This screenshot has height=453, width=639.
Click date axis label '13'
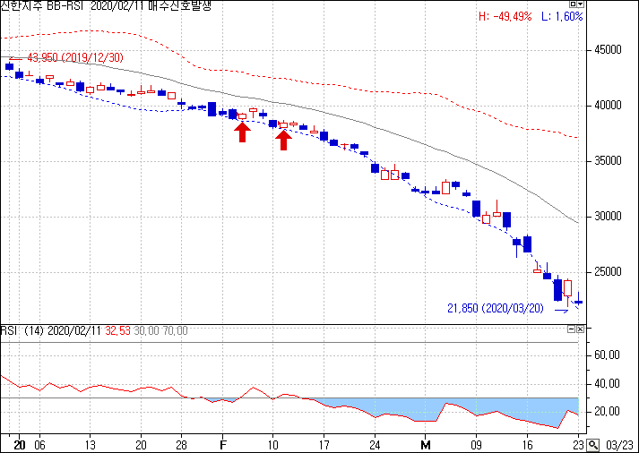click(x=90, y=445)
